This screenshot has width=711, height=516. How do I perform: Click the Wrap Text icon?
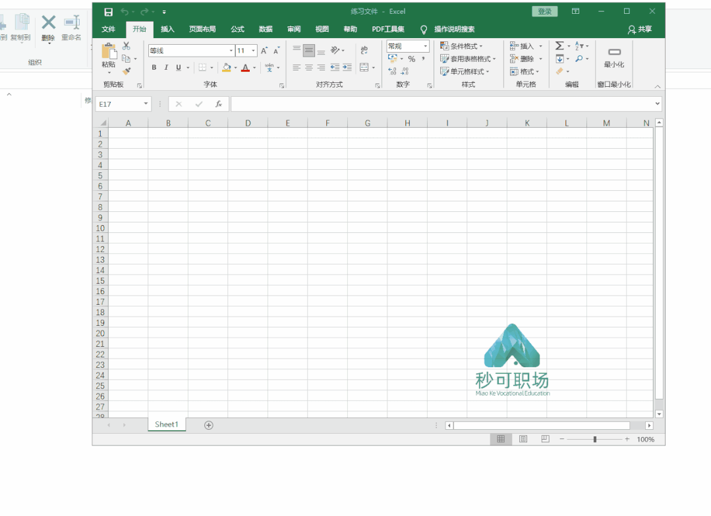click(364, 50)
